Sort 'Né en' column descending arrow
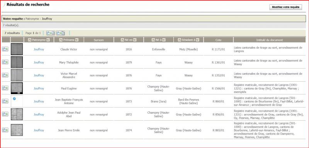 click(x=135, y=40)
